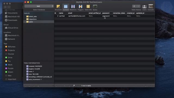The image size is (174, 98).
Task: Click the 'engine: InnoDB' info row
Action: 33,69
